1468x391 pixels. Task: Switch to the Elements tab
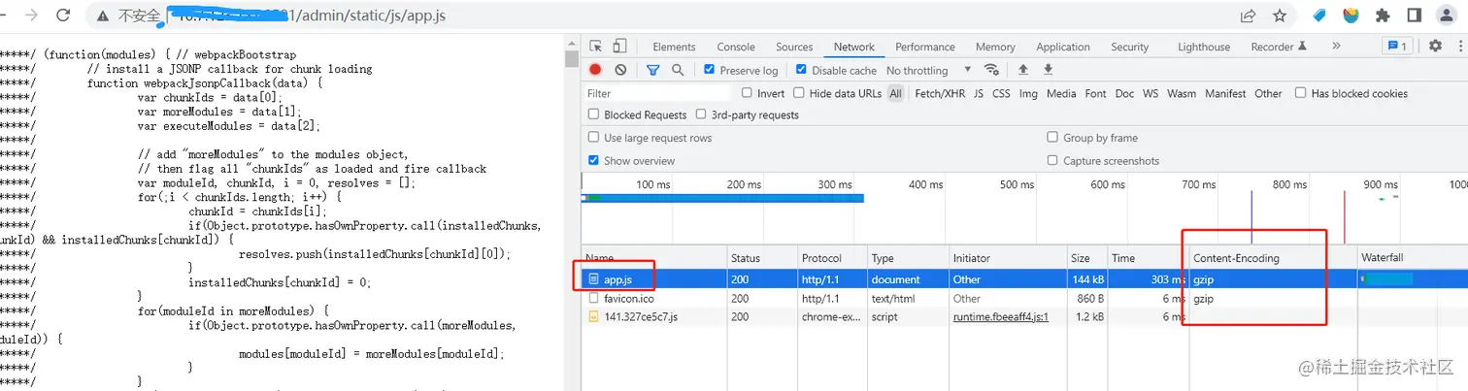(674, 47)
